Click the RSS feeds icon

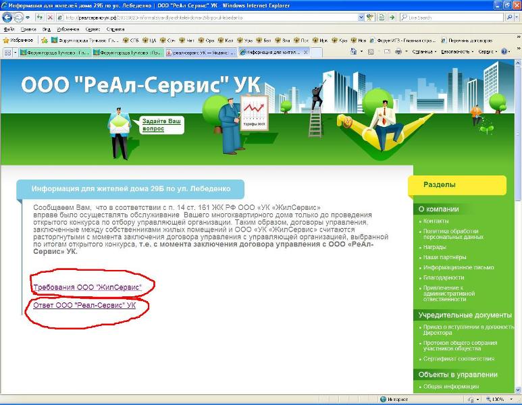(371, 51)
